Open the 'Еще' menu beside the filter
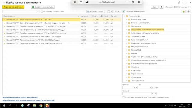The image size is (192, 108). [x=117, y=11]
